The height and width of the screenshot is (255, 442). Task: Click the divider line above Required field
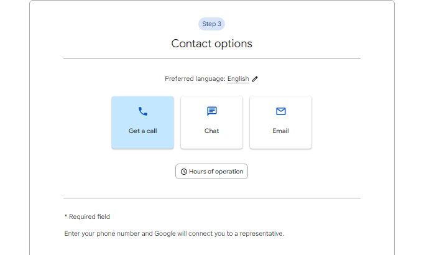pyautogui.click(x=212, y=198)
